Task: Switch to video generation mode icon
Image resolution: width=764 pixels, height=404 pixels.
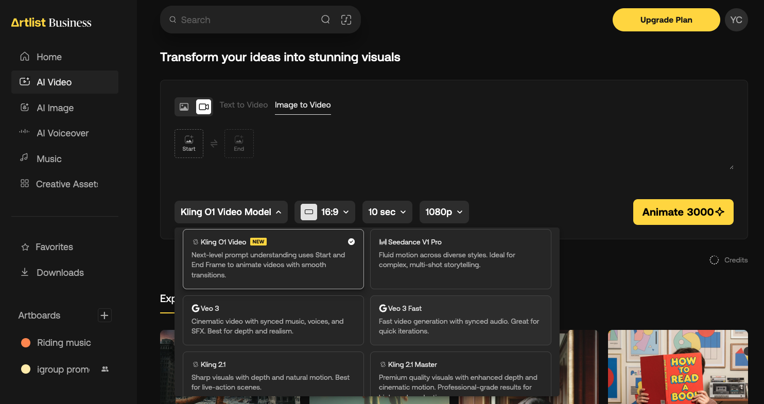Action: [x=204, y=107]
